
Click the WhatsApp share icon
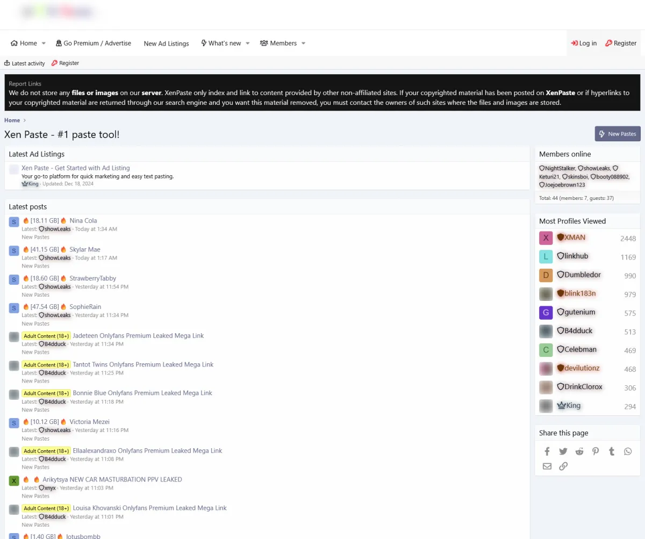(x=628, y=451)
